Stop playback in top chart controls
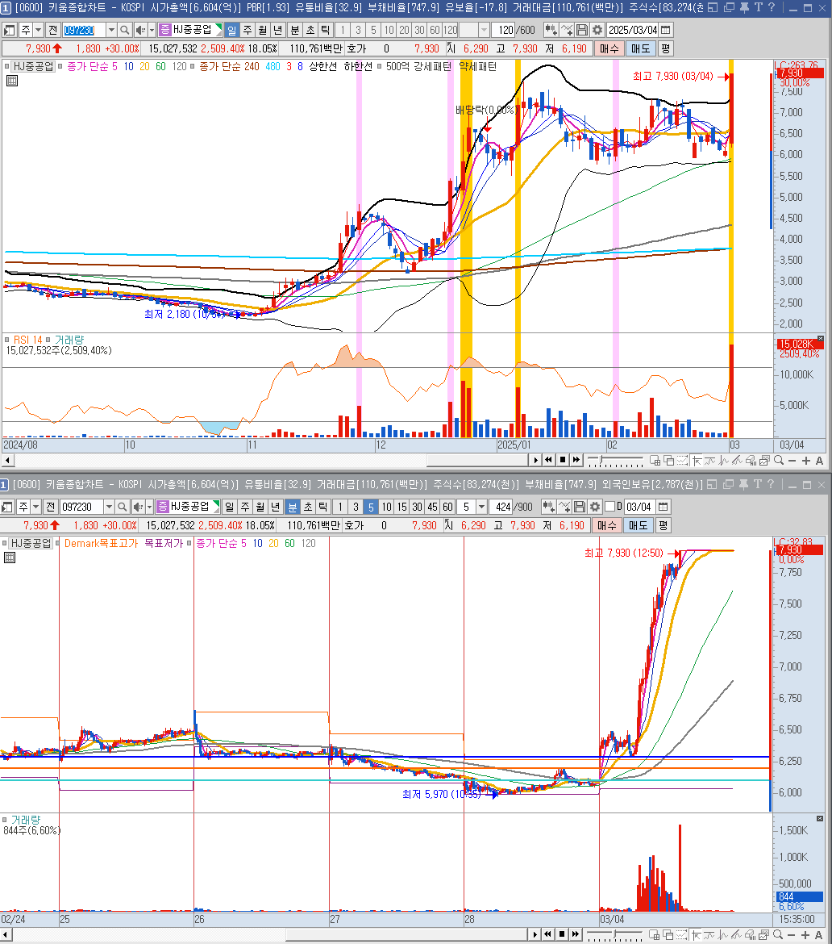This screenshot has width=832, height=944. click(563, 460)
